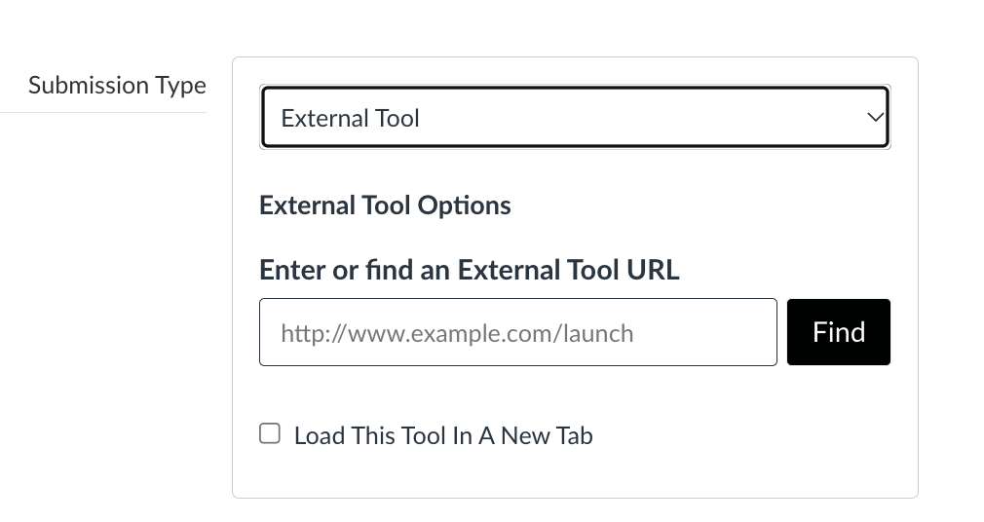
Task: Click 'Enter or find an External Tool URL' label
Action: click(469, 270)
